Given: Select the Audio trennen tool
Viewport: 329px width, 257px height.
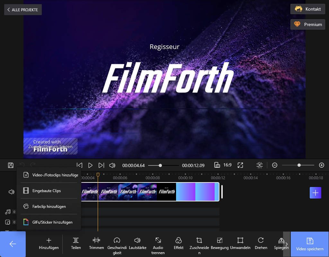Looking at the screenshot, I should [x=158, y=246].
